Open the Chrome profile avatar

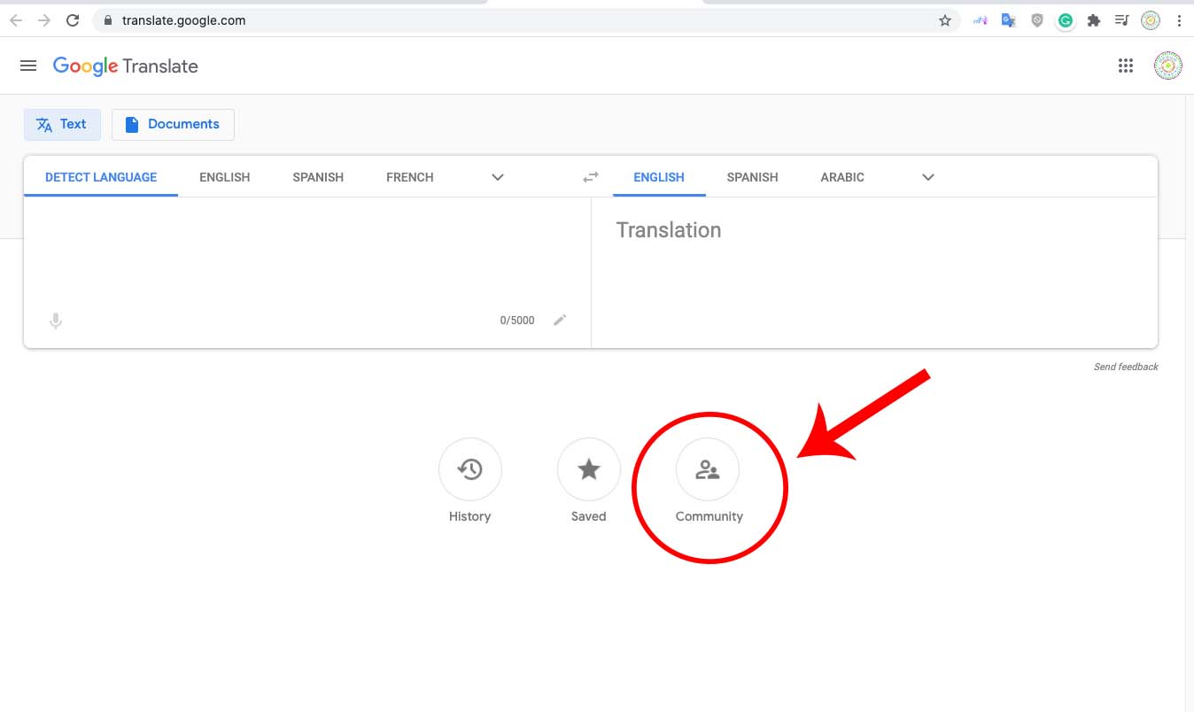pos(1151,19)
